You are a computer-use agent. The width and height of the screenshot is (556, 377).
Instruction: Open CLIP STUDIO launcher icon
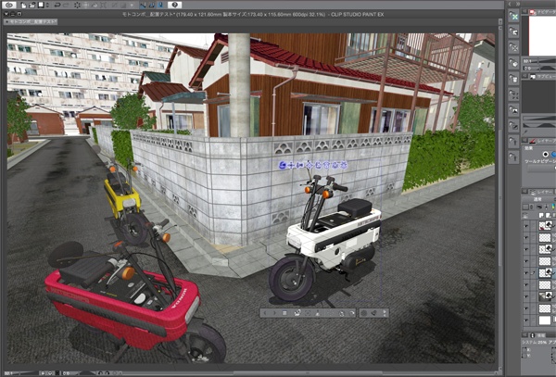coord(9,5)
